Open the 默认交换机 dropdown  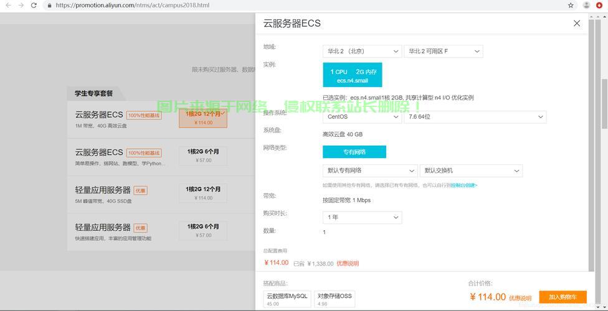[471, 170]
